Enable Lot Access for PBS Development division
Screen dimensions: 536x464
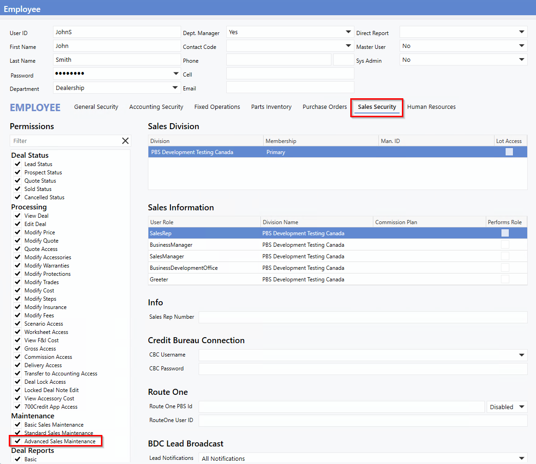(509, 152)
